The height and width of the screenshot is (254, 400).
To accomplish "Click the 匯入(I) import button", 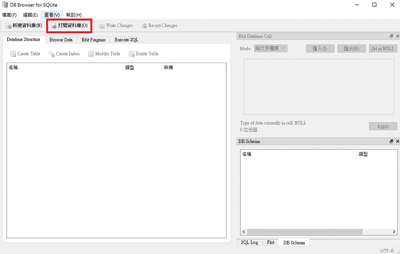I will [320, 49].
